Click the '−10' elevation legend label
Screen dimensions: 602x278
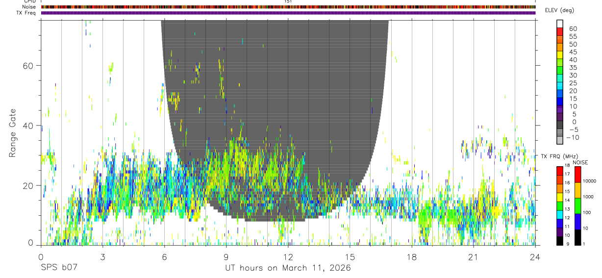tap(573, 137)
